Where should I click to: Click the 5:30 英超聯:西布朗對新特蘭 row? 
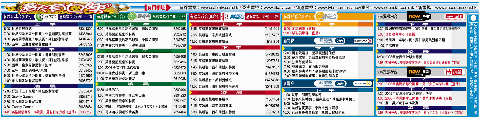pyautogui.click(x=235, y=112)
